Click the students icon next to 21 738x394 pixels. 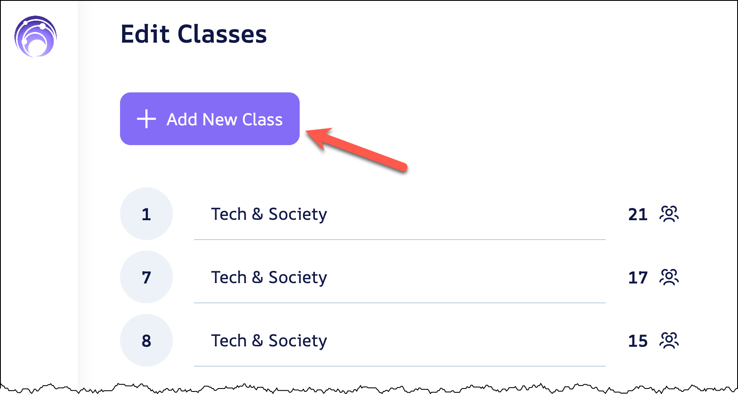click(x=669, y=214)
